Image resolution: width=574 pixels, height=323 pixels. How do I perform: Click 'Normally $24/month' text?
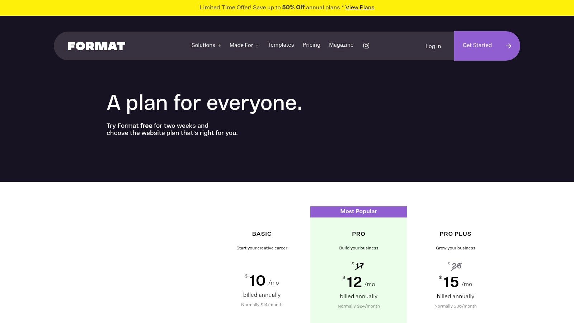coord(359,306)
